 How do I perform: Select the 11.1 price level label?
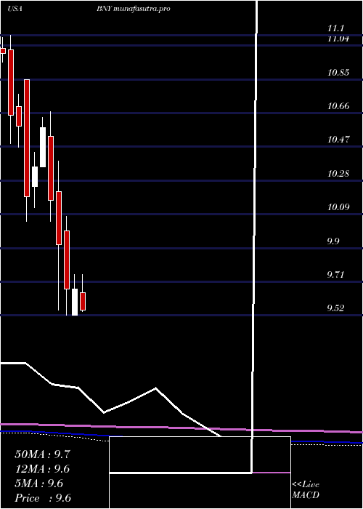(336, 28)
